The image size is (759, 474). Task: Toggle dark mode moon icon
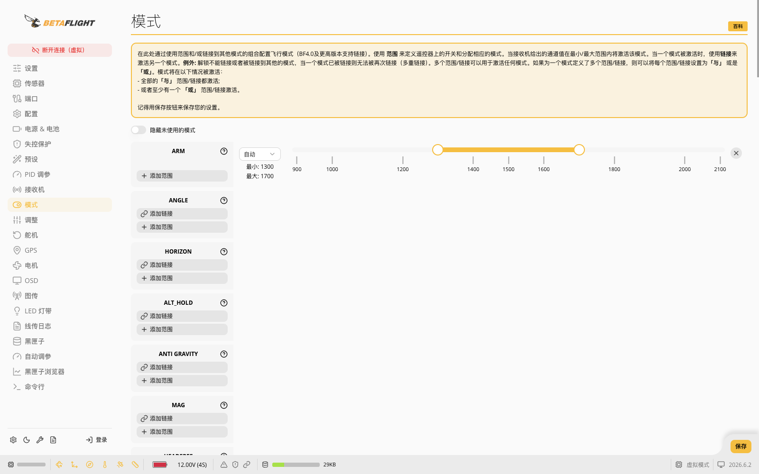point(27,440)
